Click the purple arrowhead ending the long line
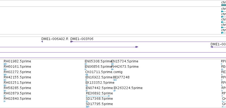The image size is (226, 108). click(137, 47)
